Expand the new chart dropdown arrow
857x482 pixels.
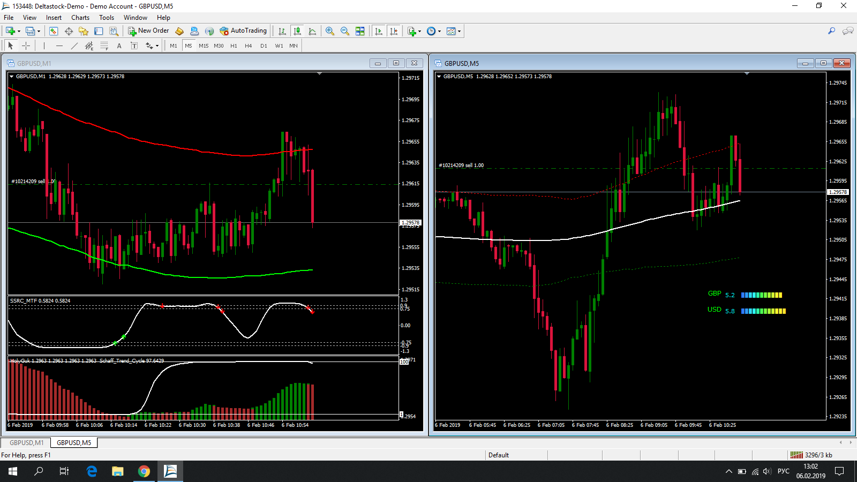[19, 31]
